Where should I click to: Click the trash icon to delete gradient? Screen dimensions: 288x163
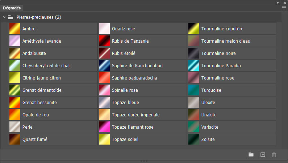[274, 155]
